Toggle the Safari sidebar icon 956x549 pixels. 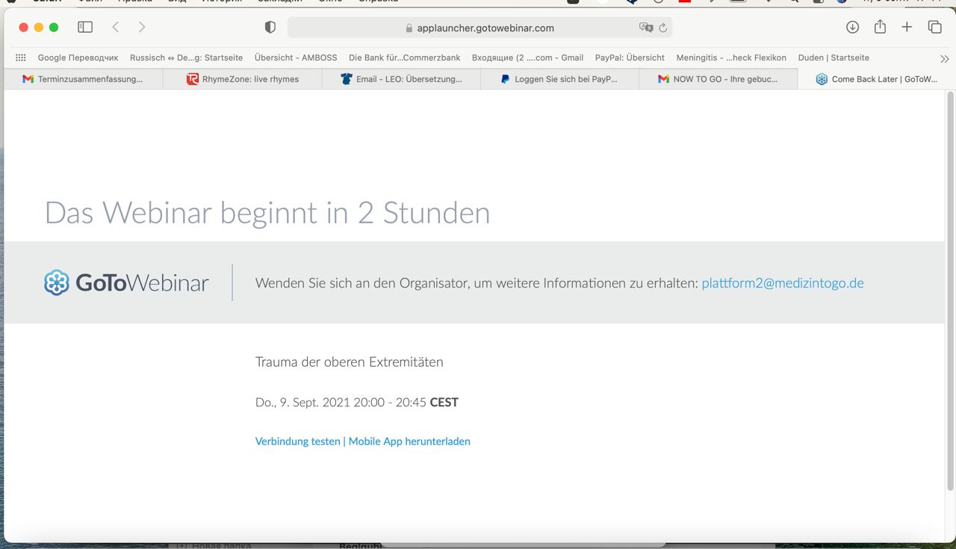point(85,27)
